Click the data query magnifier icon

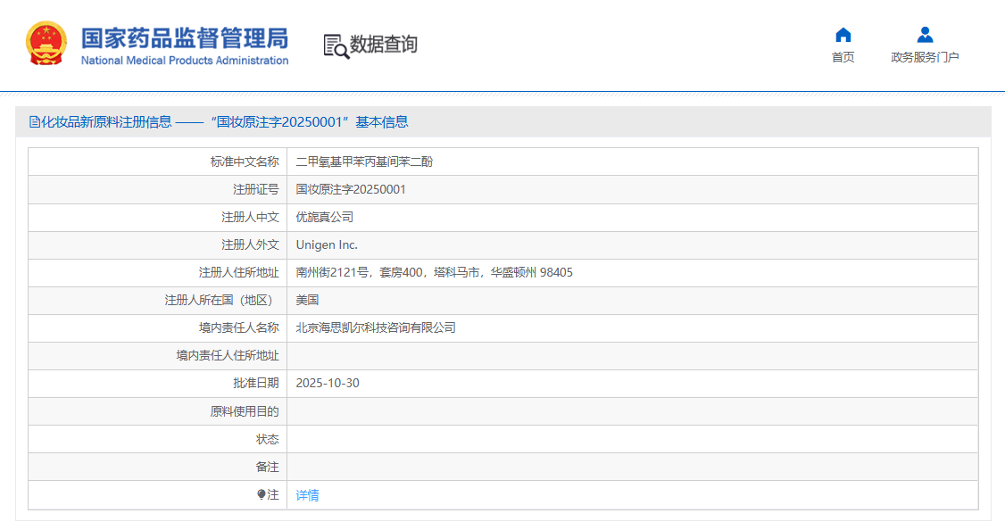pyautogui.click(x=336, y=46)
